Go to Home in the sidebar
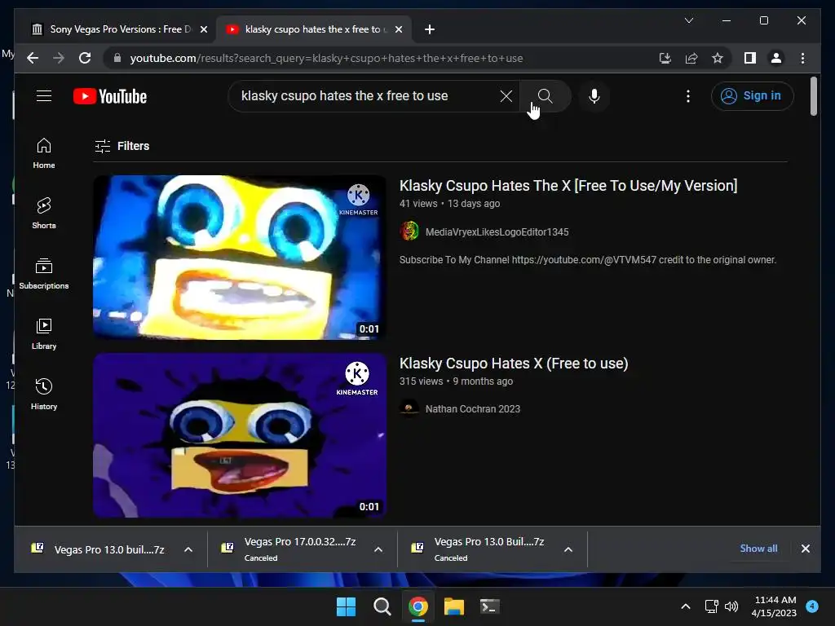Screen dimensions: 835x626 44,153
